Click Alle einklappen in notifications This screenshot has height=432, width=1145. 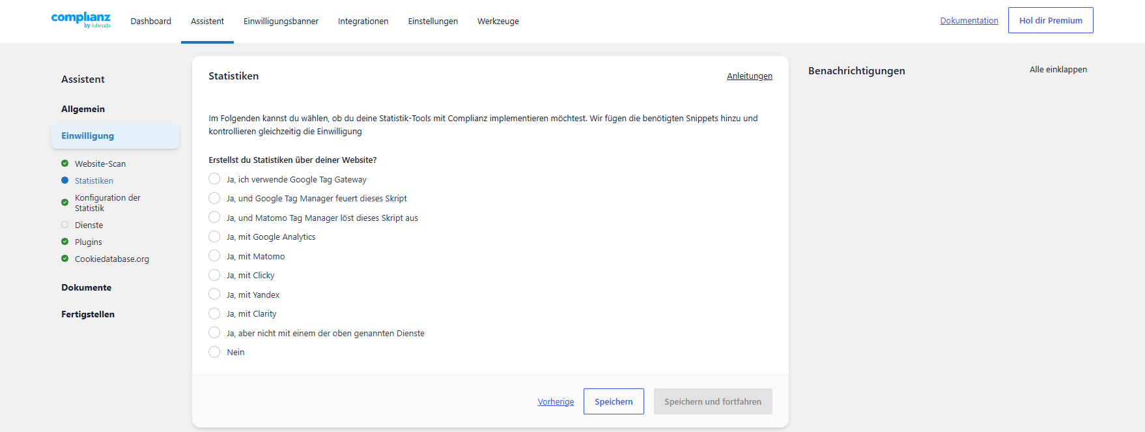(x=1058, y=70)
